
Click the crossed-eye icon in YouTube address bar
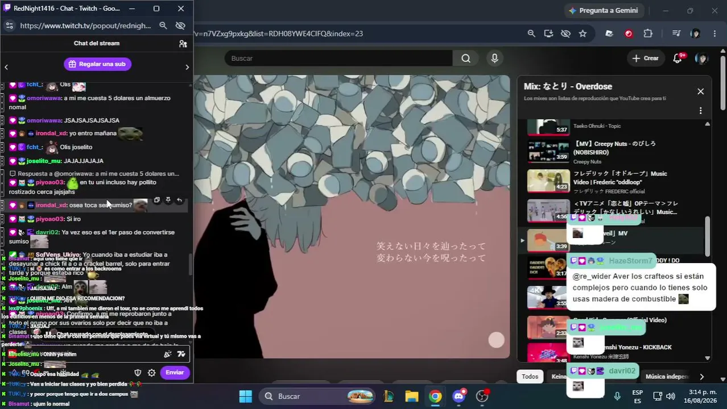565,34
